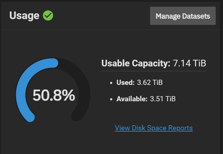Click the Available label in the list
This screenshot has width=223, height=154.
132,99
